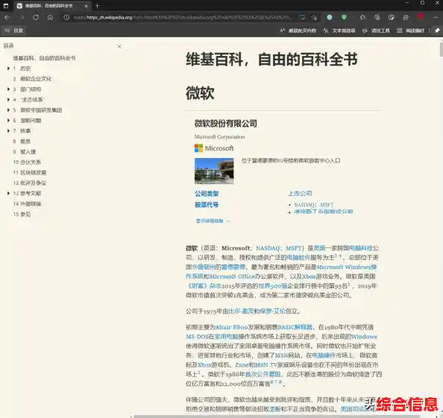Close the Wikipedia browser tab
Viewport: 443px width, 418px height.
coord(87,6)
